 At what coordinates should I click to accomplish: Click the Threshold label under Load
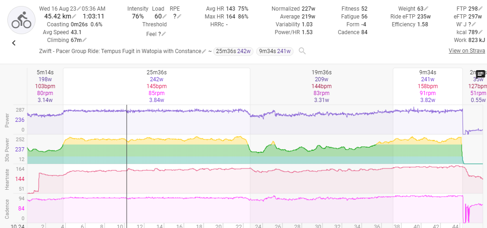click(154, 24)
